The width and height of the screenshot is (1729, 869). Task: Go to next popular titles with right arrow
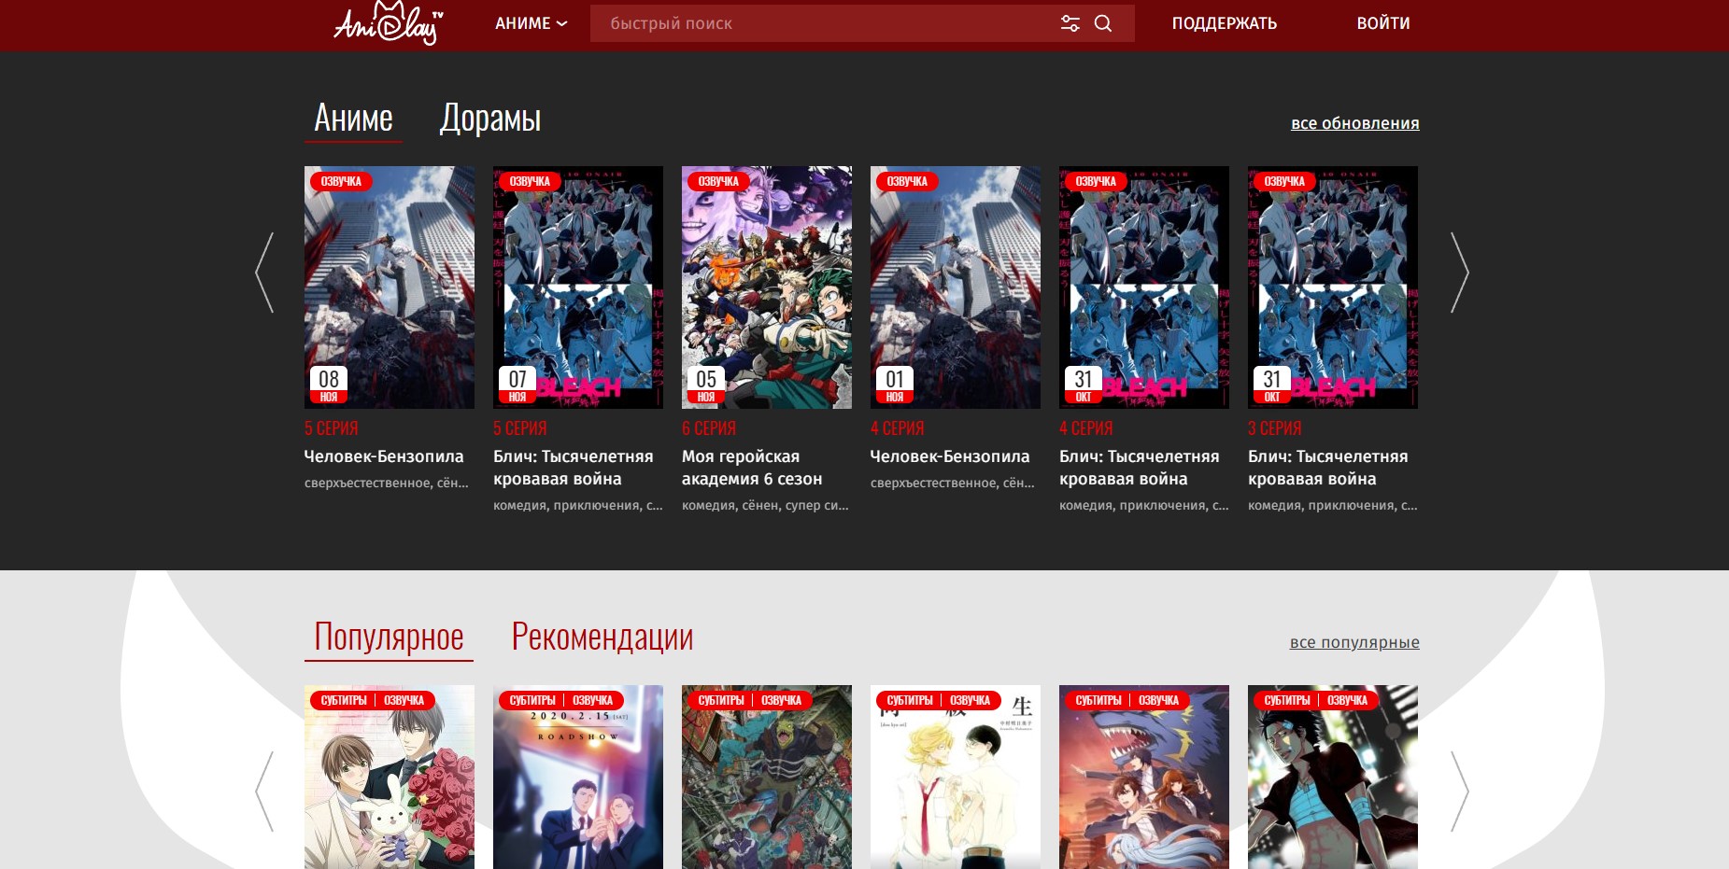coord(1459,792)
